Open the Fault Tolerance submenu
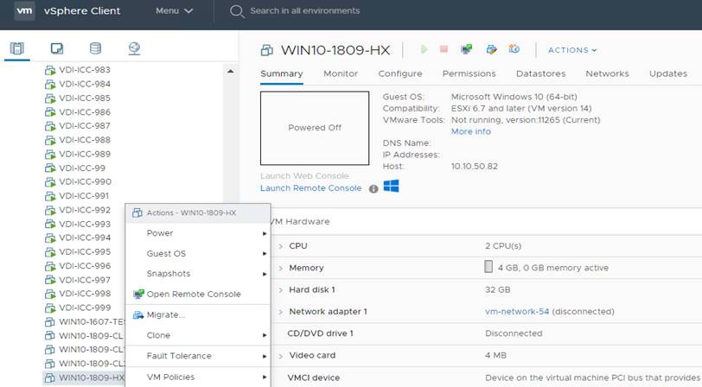This screenshot has height=387, width=702. click(198, 356)
